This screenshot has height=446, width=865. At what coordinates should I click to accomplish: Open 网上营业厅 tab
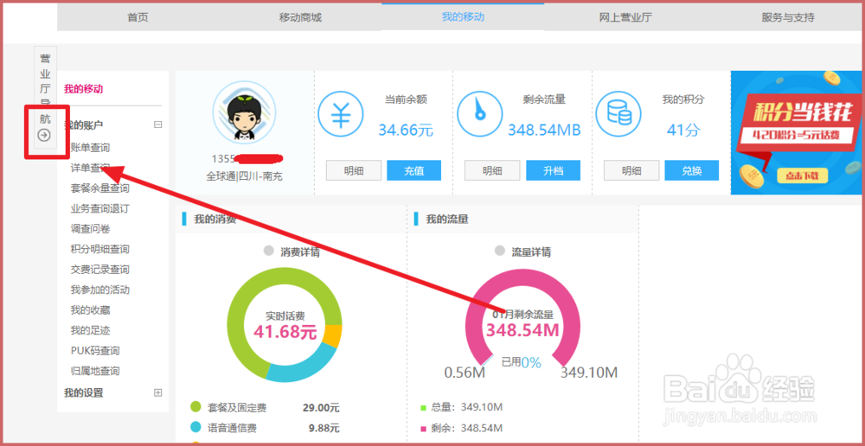(625, 17)
